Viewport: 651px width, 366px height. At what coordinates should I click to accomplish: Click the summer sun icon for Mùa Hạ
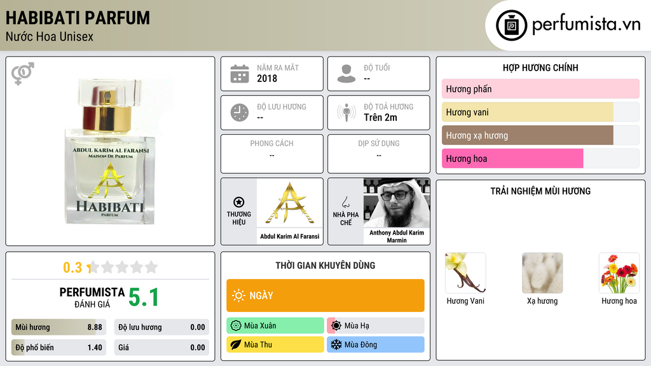[336, 326]
